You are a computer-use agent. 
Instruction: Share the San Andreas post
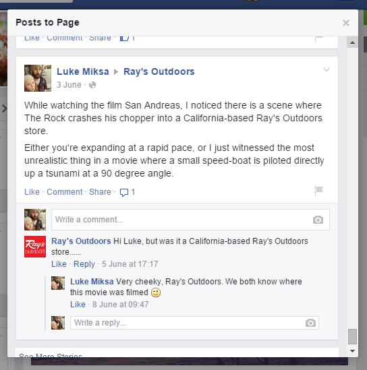100,192
